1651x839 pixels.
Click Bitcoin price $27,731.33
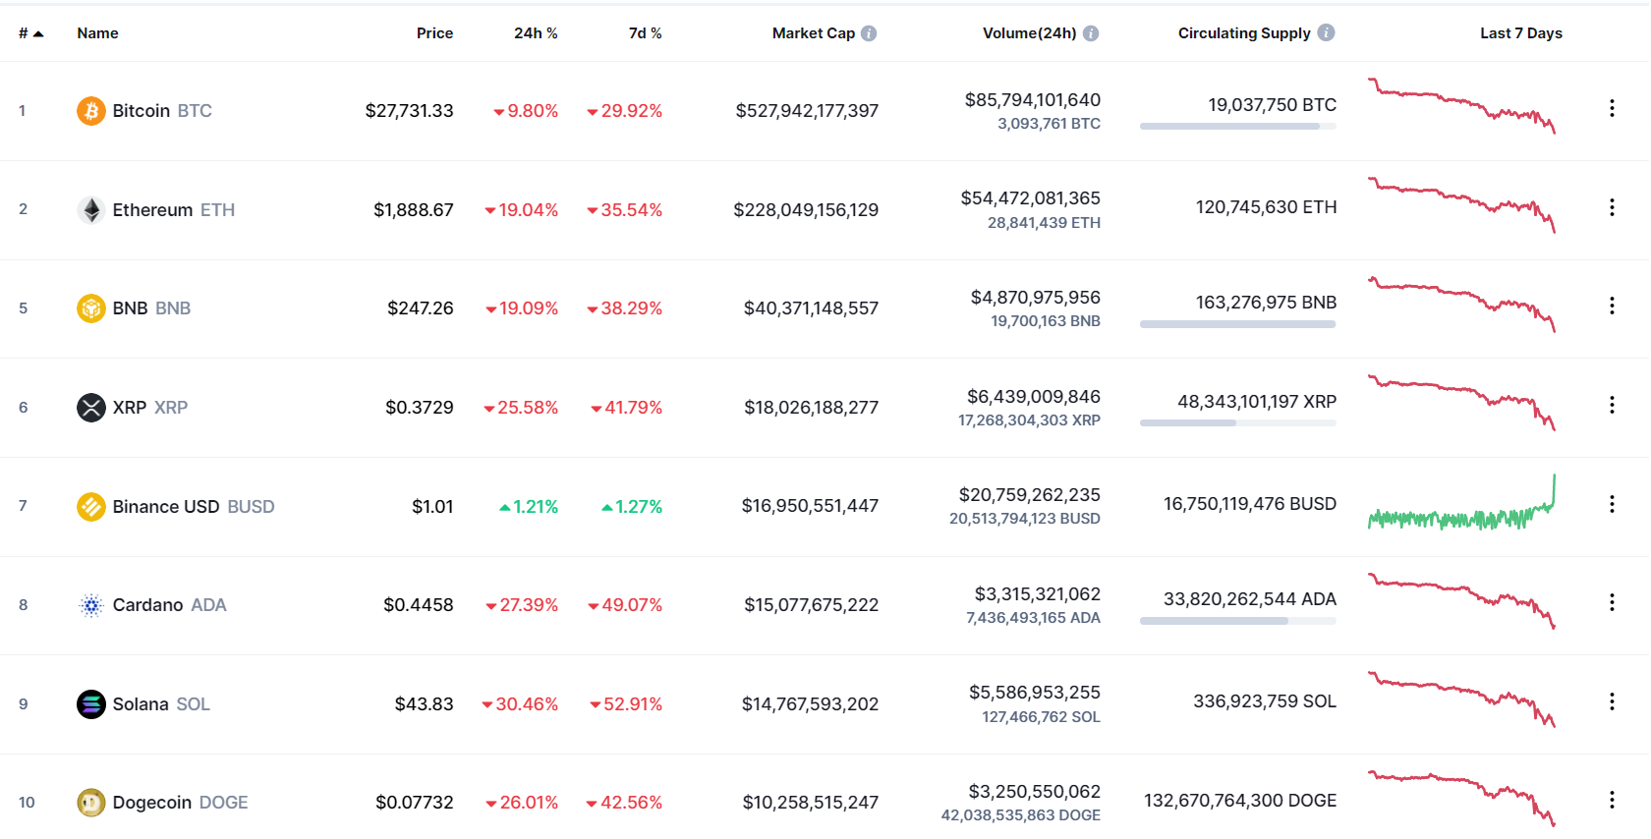(x=409, y=111)
